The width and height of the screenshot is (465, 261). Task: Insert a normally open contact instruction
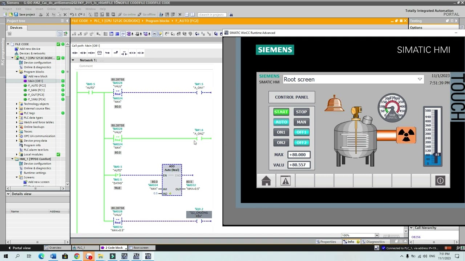click(75, 53)
